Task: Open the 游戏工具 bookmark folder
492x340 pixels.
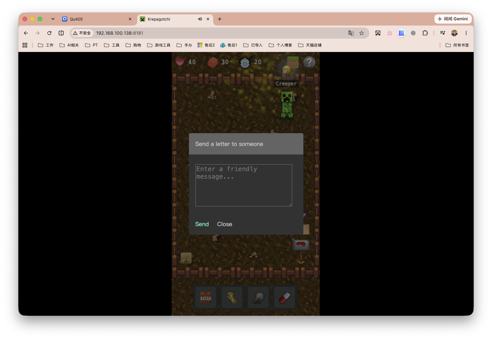Action: [159, 45]
